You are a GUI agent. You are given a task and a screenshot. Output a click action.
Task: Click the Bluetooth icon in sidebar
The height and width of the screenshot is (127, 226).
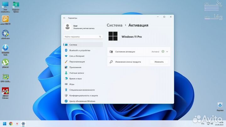tap(66, 50)
